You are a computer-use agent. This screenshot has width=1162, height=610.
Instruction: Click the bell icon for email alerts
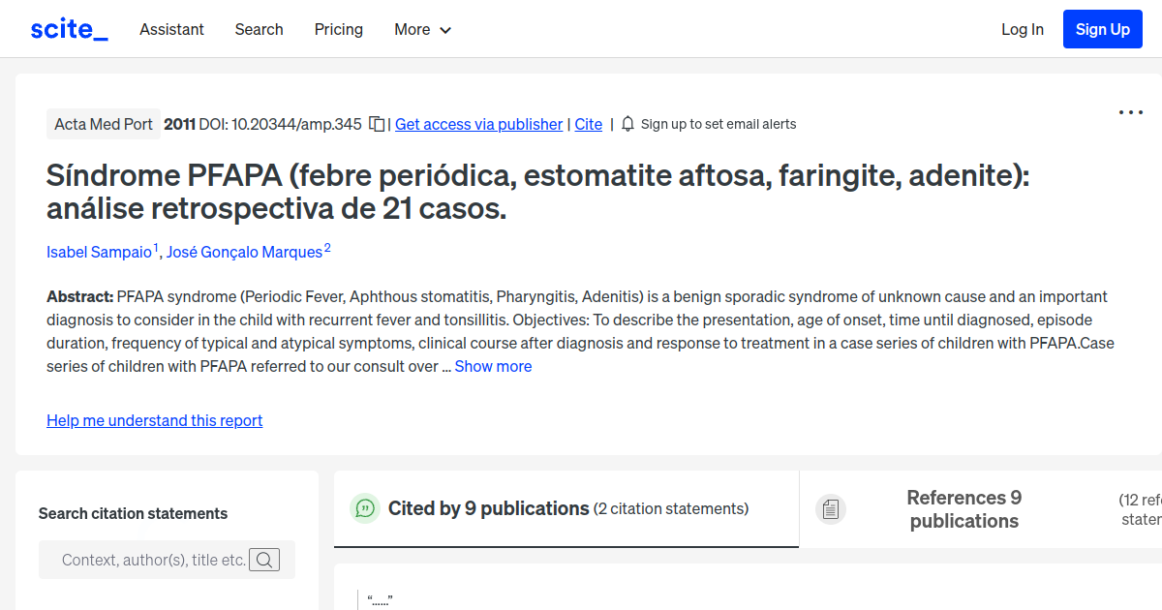(x=627, y=124)
